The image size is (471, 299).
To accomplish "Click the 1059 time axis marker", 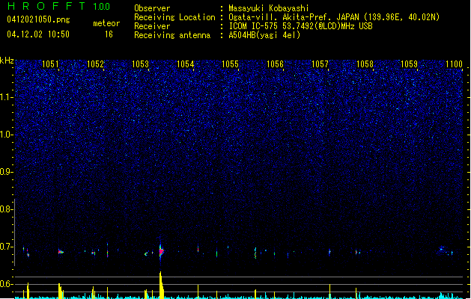I will (x=409, y=64).
